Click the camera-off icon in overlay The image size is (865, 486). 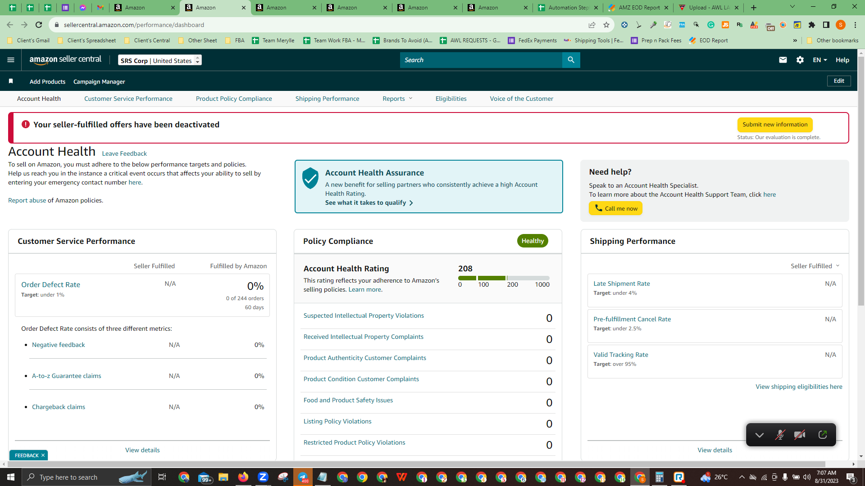(800, 435)
